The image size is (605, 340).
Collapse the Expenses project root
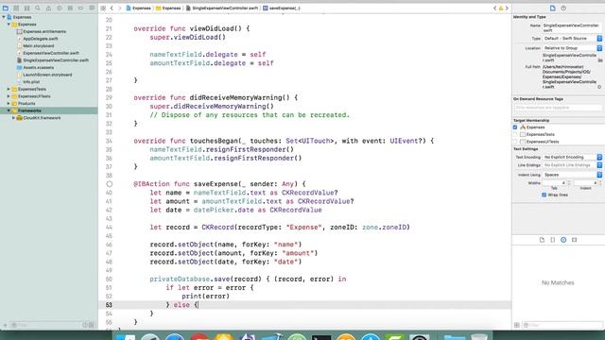coord(4,17)
